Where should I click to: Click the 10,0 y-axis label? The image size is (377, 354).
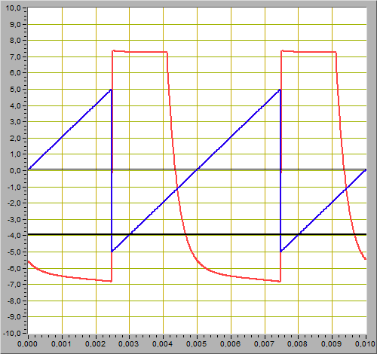tap(14, 8)
